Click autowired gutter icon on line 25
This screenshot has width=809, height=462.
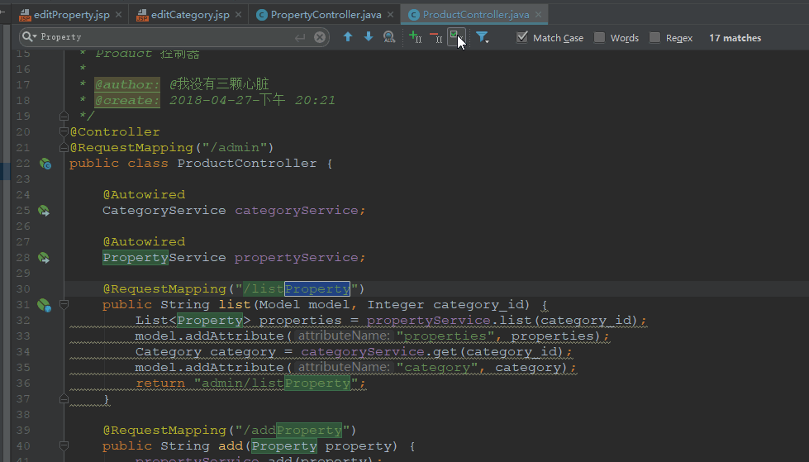[x=44, y=211]
